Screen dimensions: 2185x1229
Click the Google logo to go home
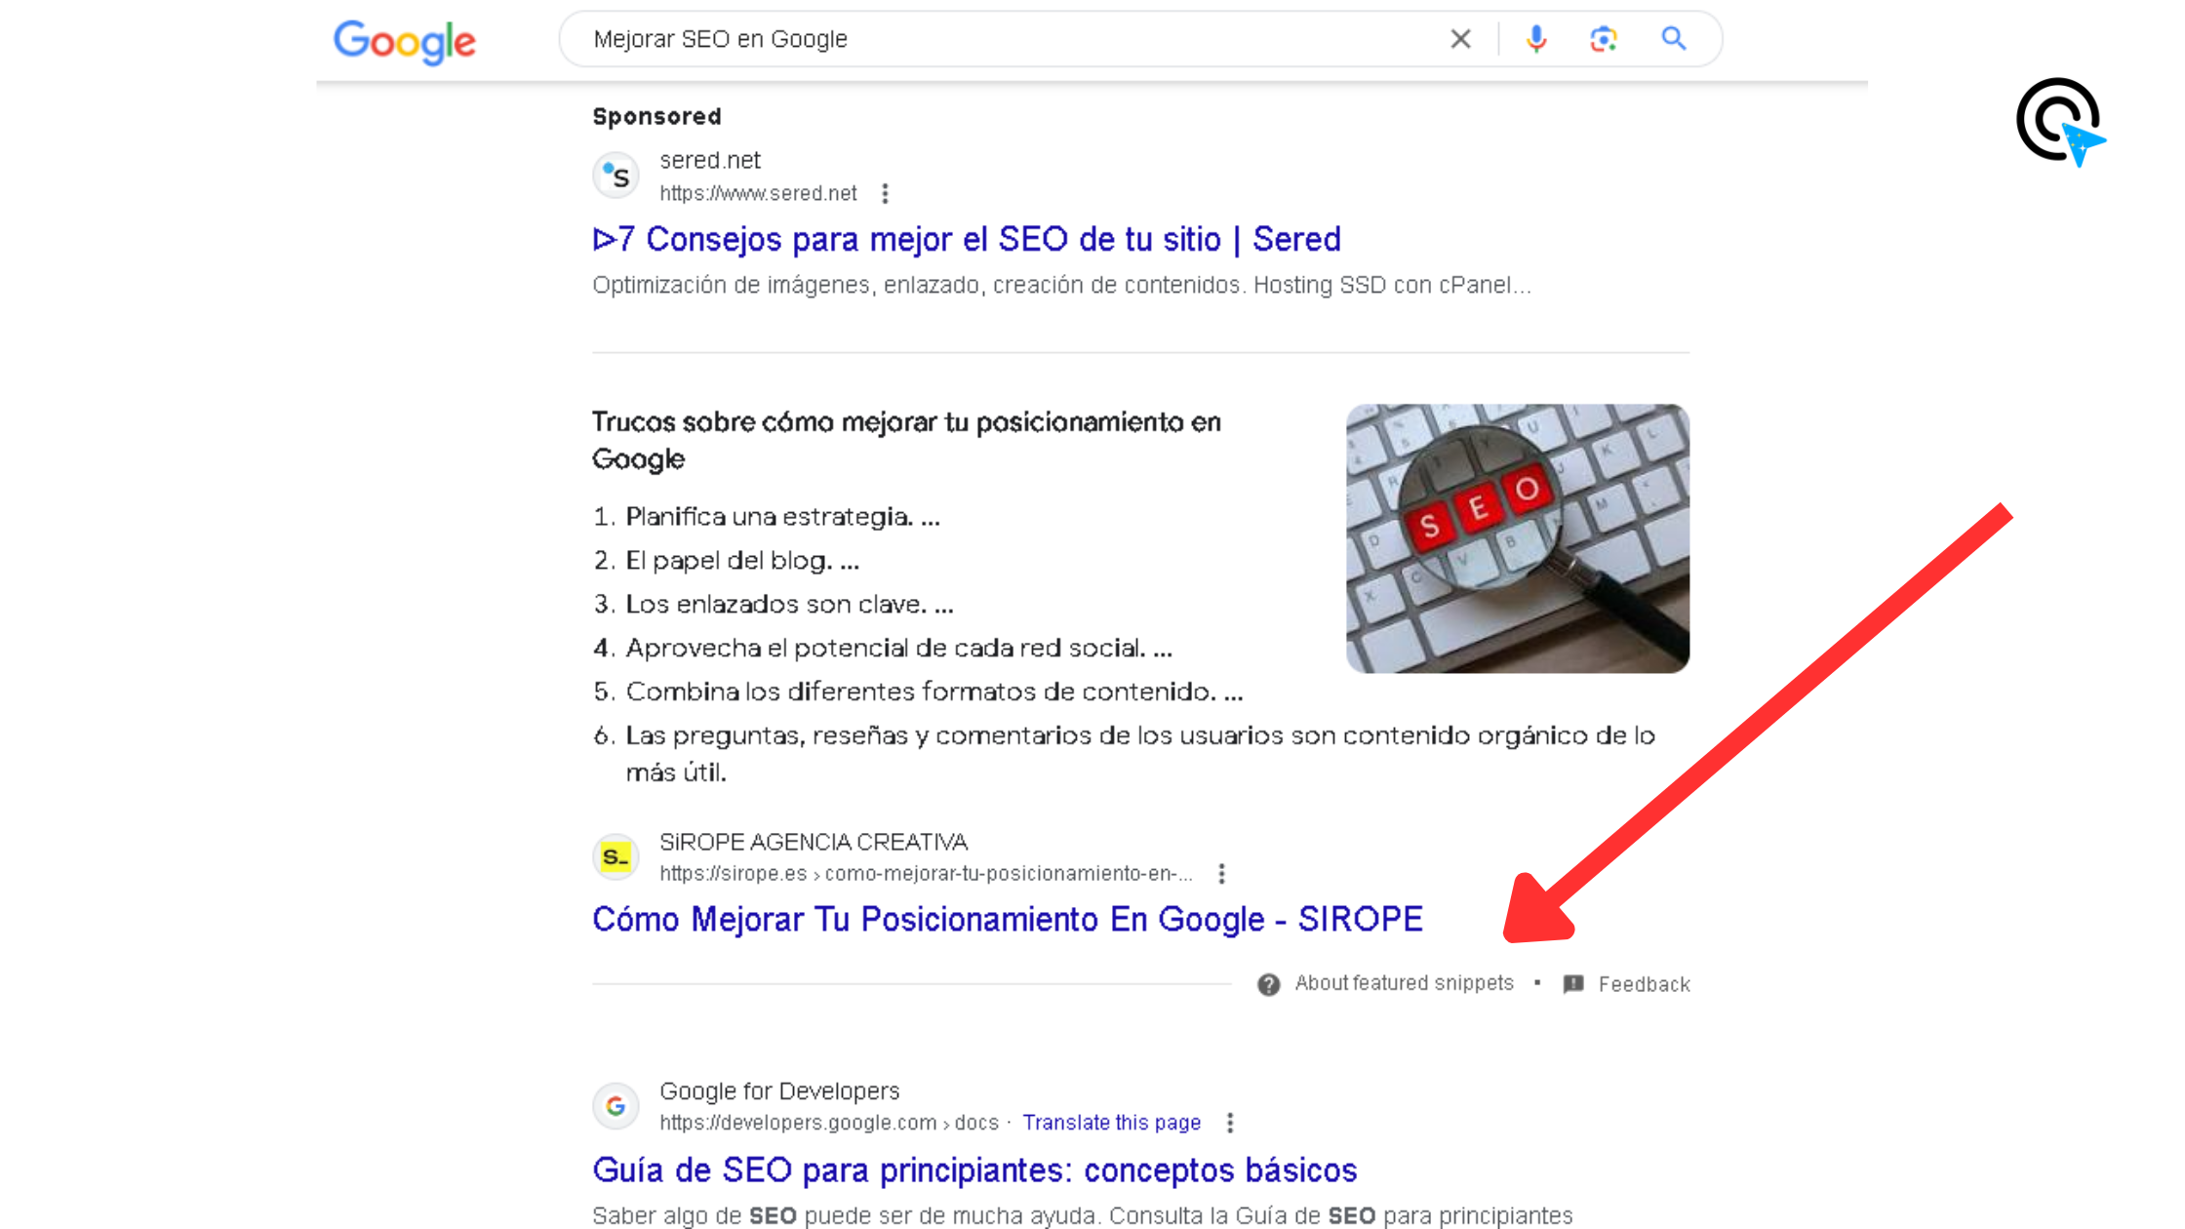405,39
